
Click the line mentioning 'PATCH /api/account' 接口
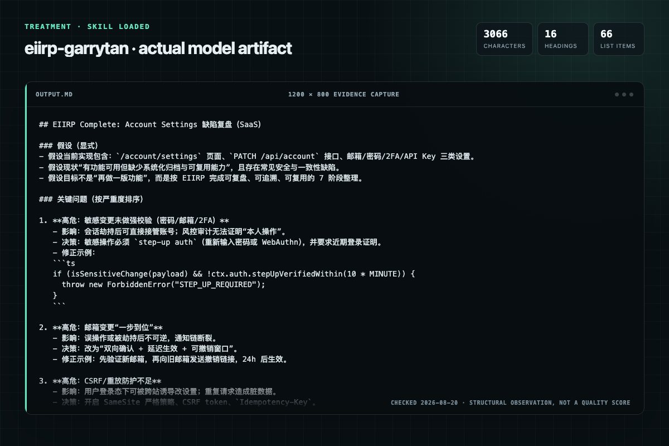[x=258, y=157]
